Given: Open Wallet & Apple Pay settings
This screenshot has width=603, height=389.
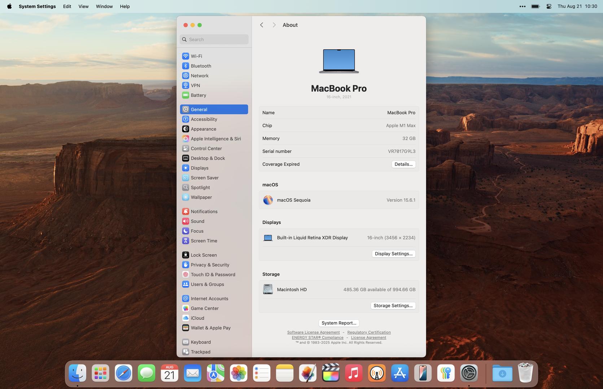Looking at the screenshot, I should [x=214, y=328].
